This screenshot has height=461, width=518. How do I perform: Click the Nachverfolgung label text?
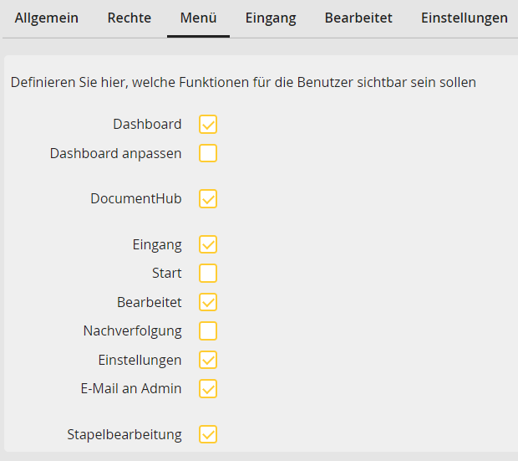click(132, 330)
